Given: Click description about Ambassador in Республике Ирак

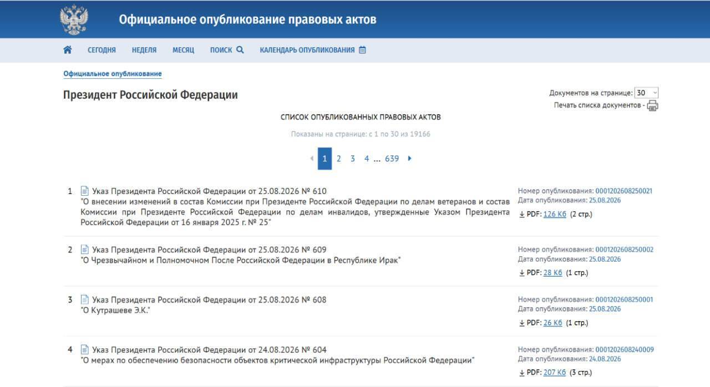Looking at the screenshot, I should 241,261.
